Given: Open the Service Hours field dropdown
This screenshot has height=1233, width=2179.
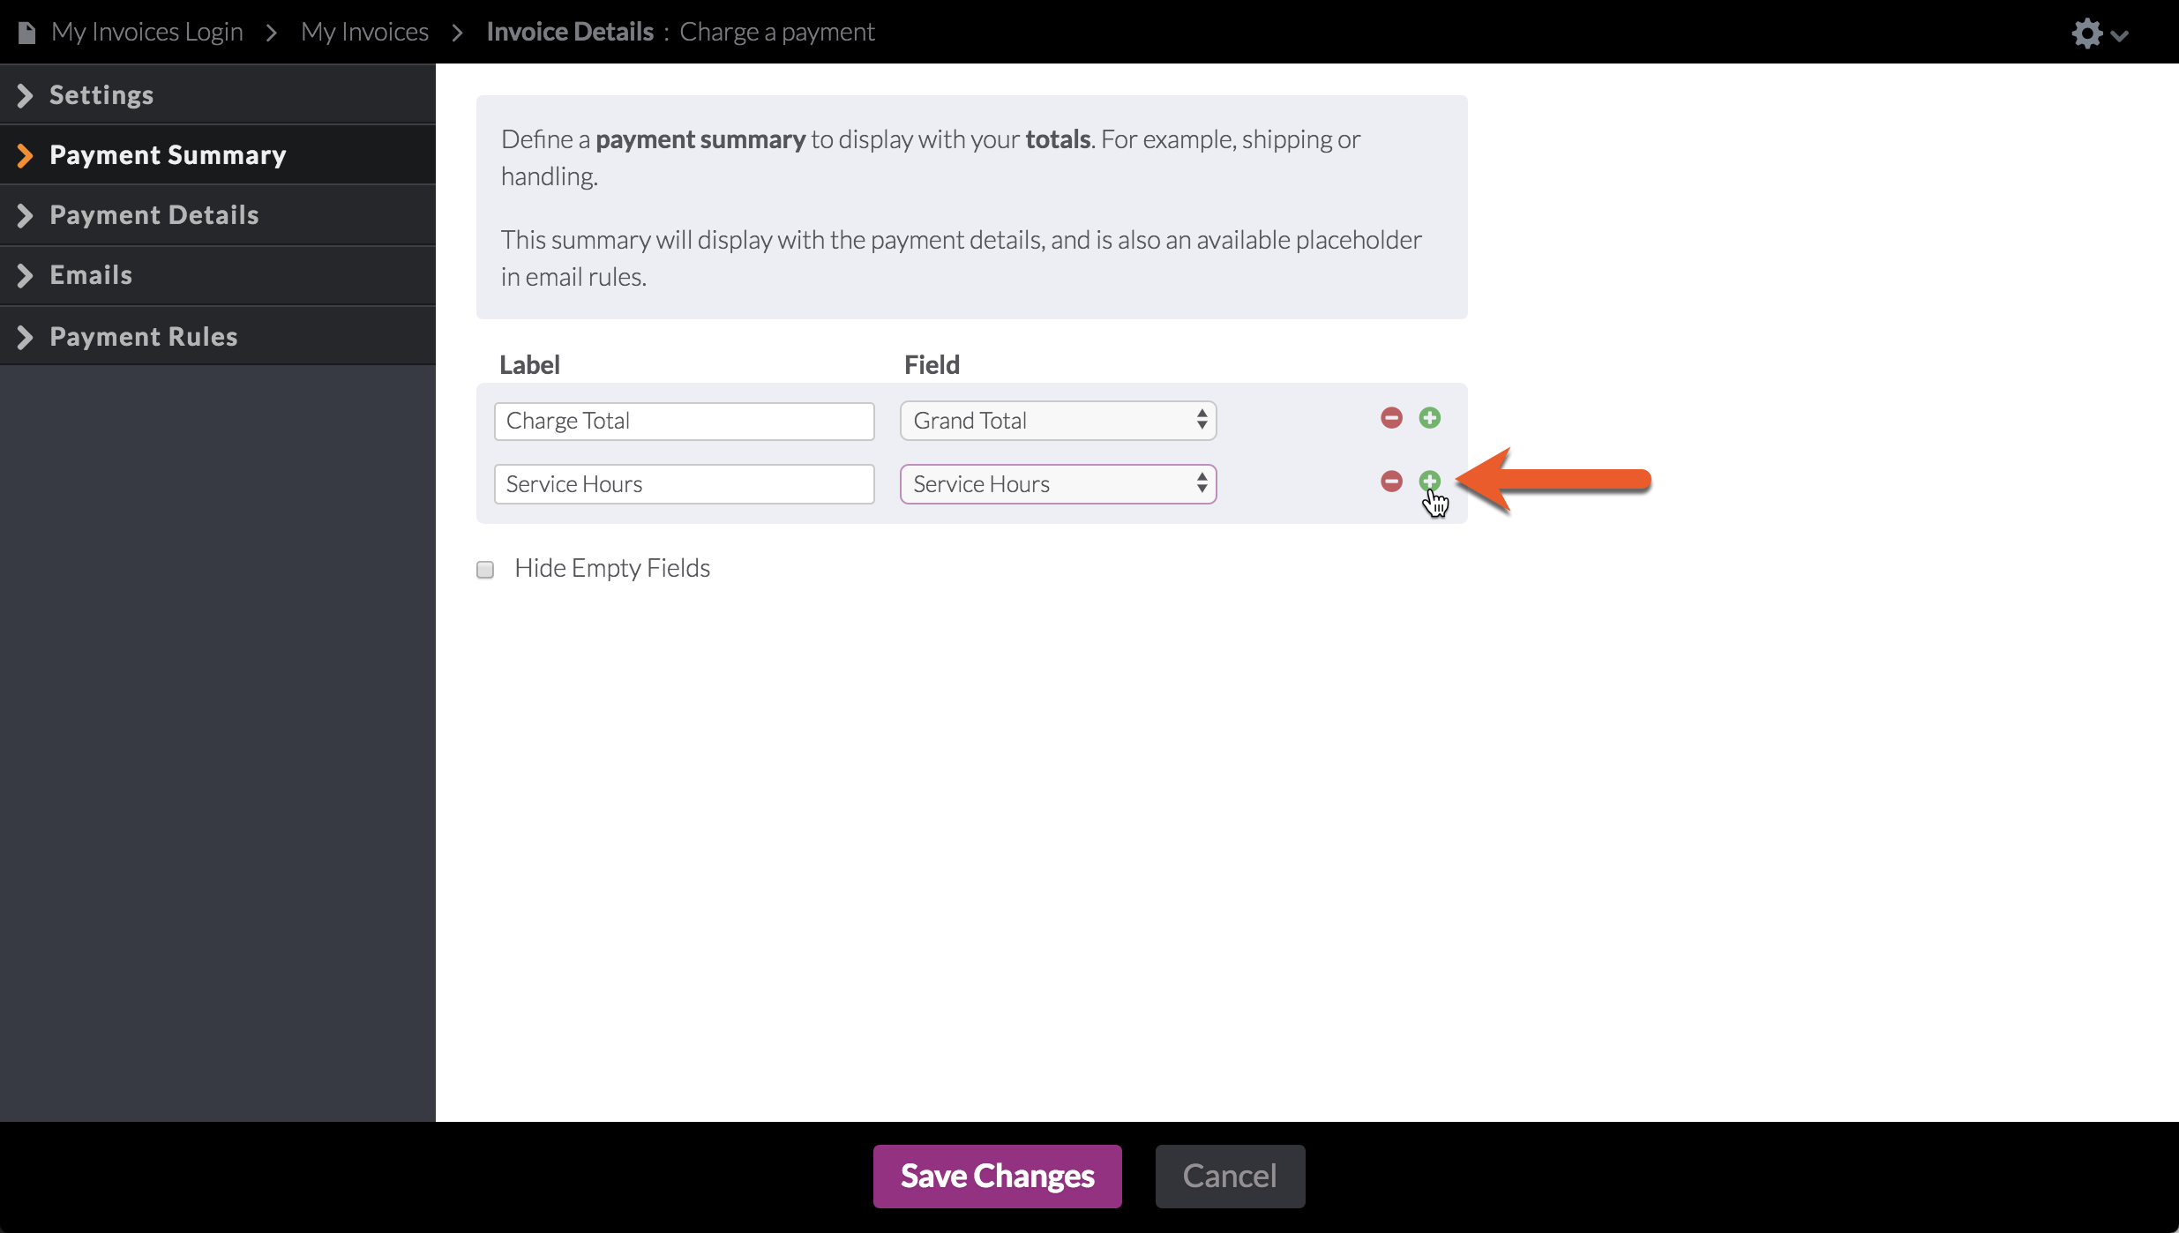Looking at the screenshot, I should [x=1058, y=484].
